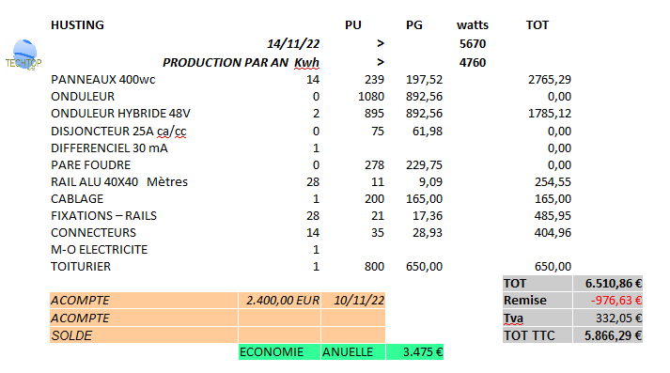
Task: Select RAIL ALU total 254,55
Action: click(553, 182)
